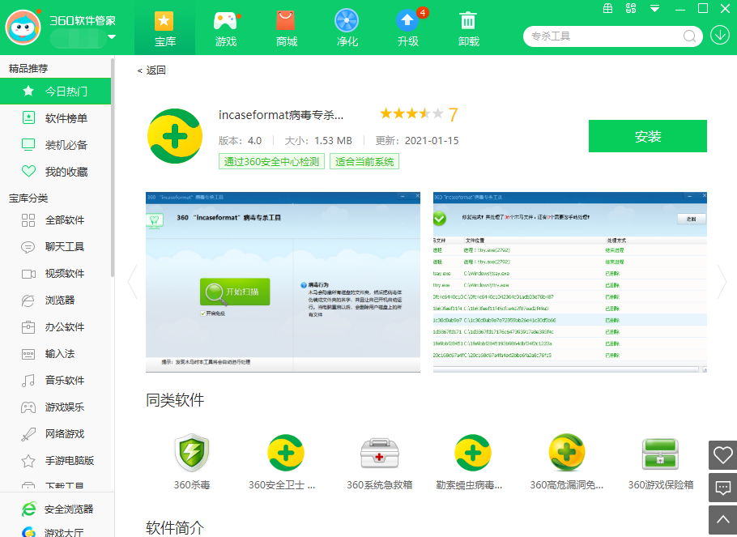
Task: Click the 专杀工具 search input field
Action: 607,36
